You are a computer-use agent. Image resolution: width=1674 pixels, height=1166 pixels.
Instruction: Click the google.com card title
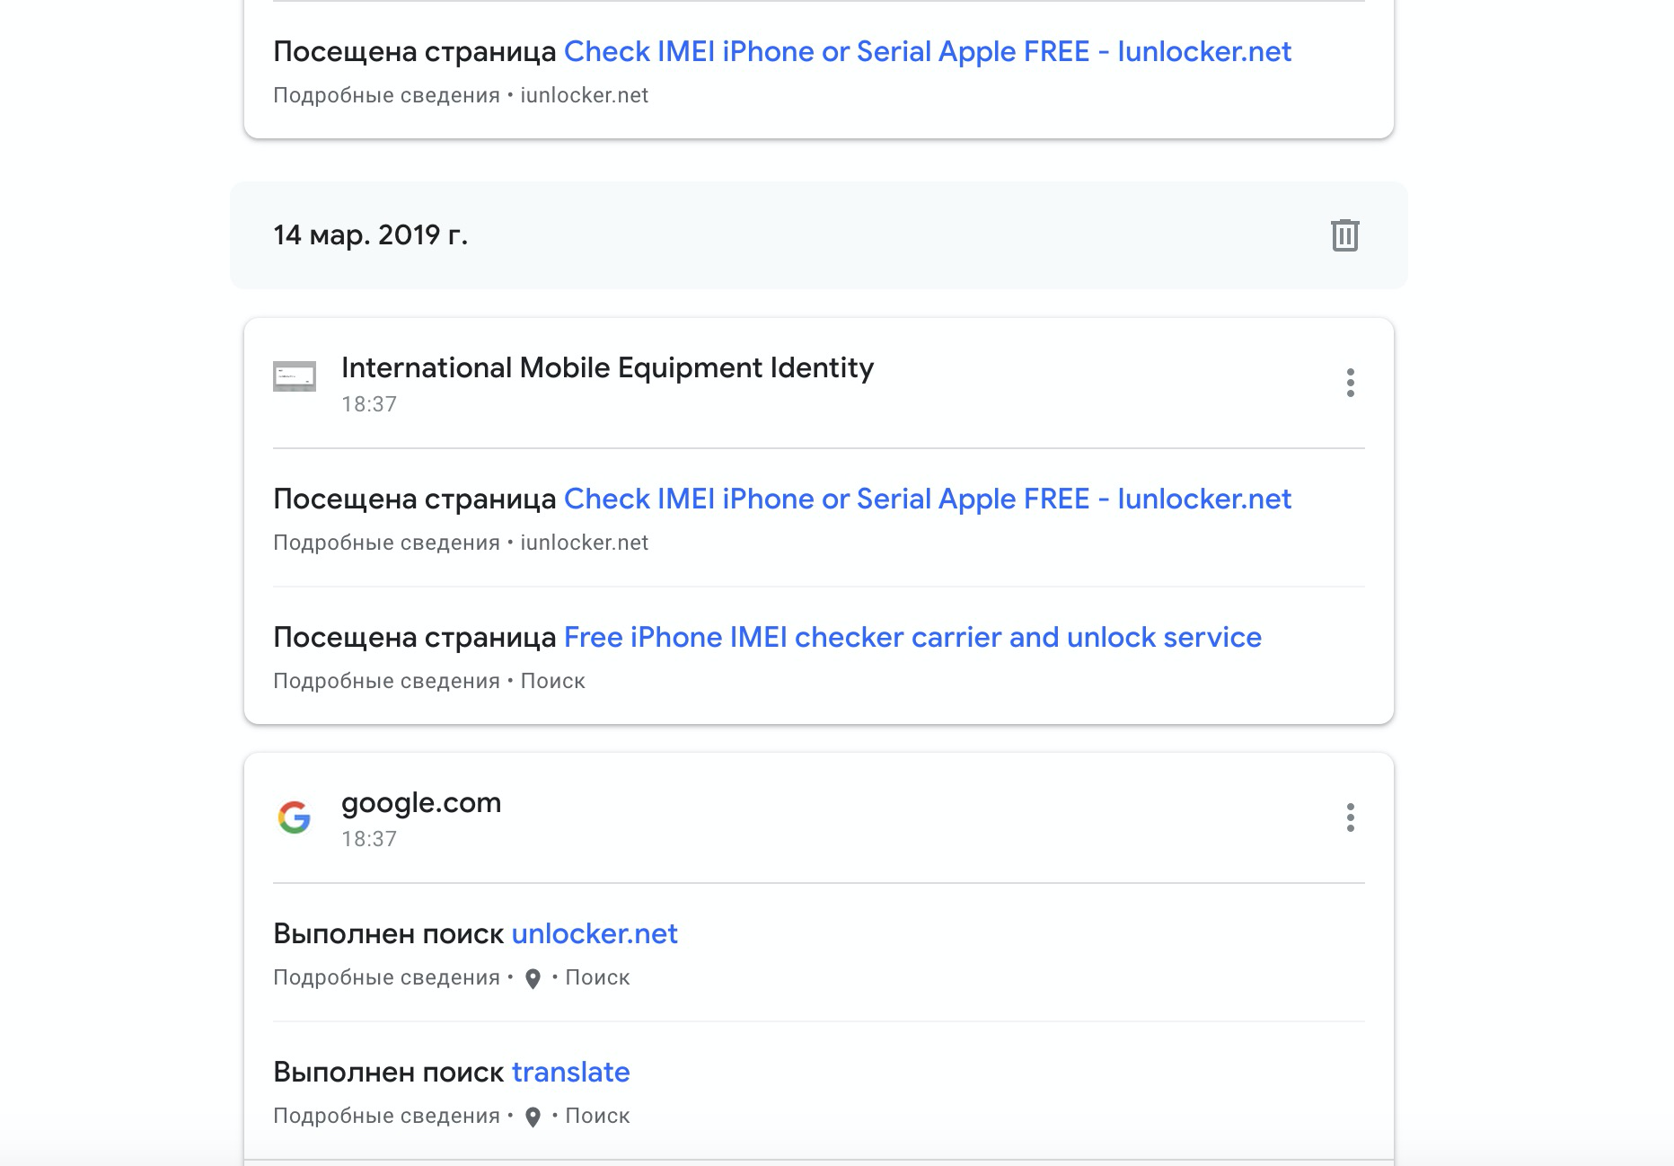point(421,803)
